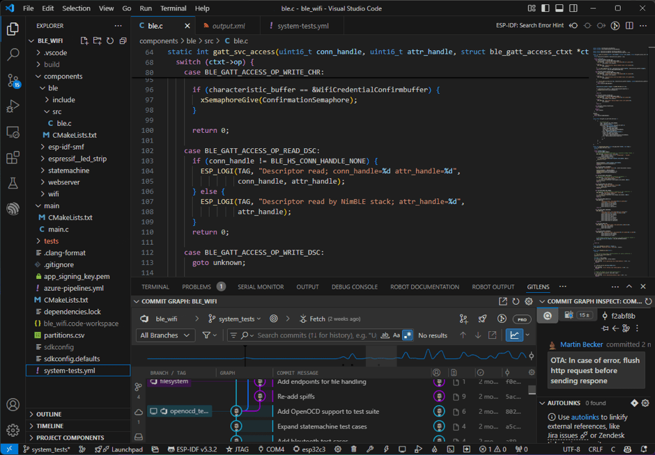655x455 pixels.
Task: Collapse all folders in Explorer
Action: pos(123,40)
